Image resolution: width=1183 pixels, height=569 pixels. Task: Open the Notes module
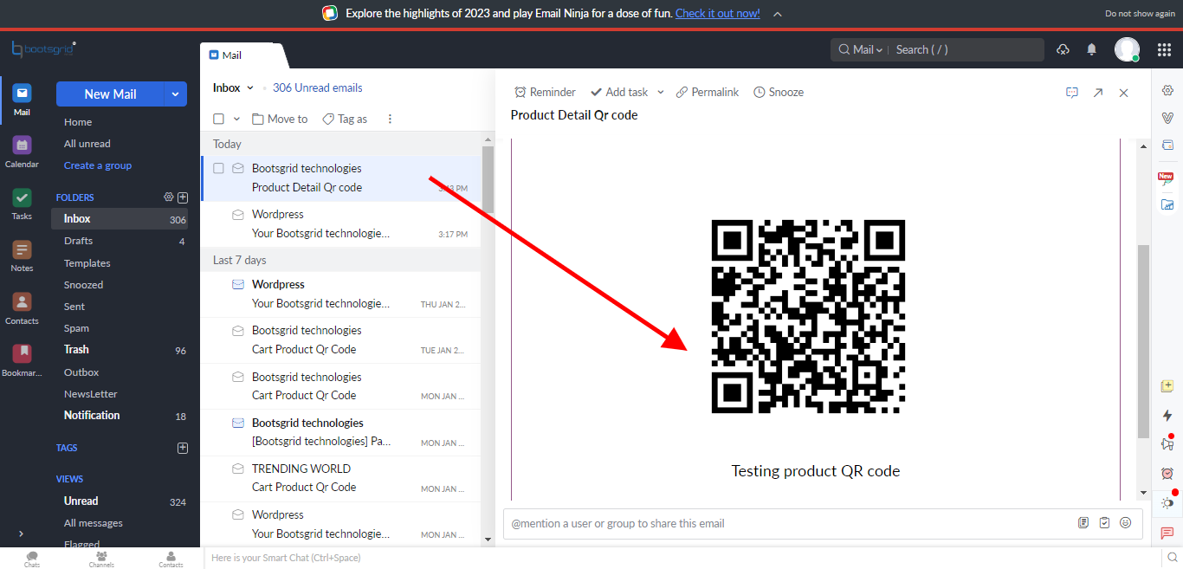(22, 255)
